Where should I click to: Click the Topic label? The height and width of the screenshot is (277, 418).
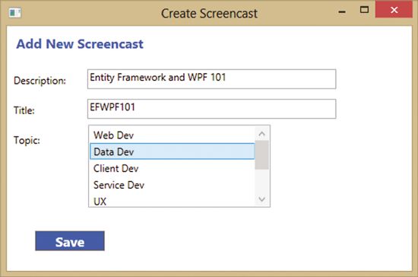tap(27, 140)
